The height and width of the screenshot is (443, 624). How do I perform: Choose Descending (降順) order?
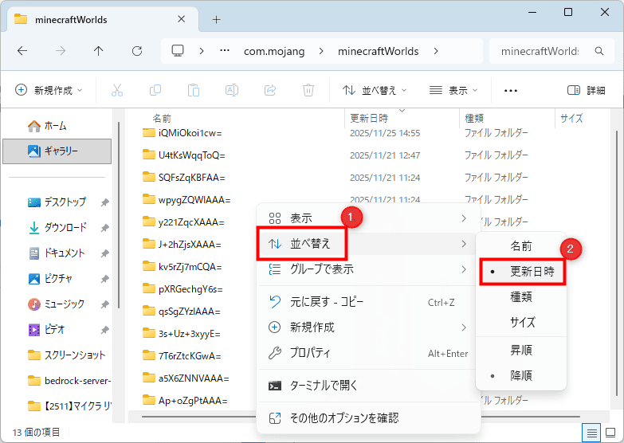(x=521, y=375)
